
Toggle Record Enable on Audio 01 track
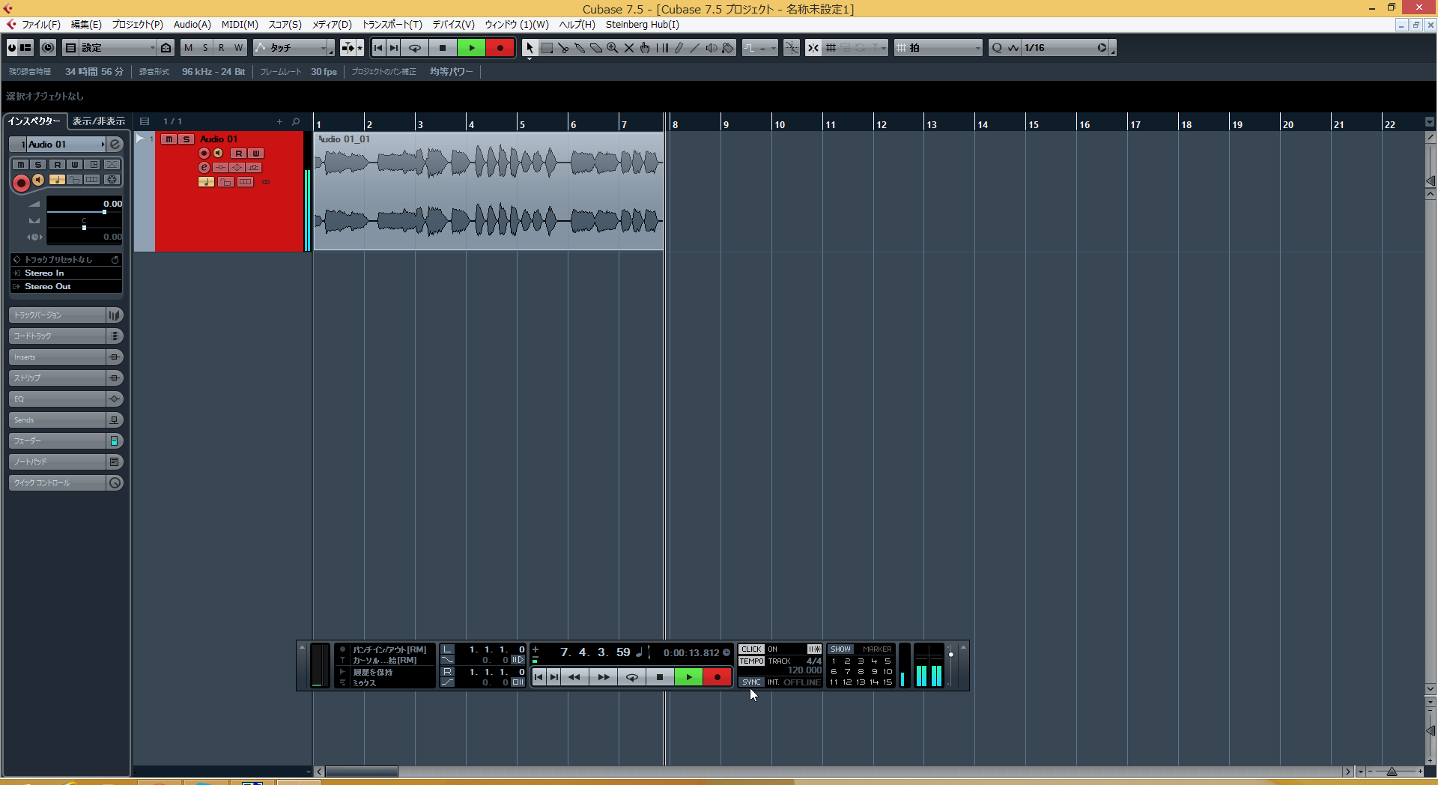coord(204,153)
